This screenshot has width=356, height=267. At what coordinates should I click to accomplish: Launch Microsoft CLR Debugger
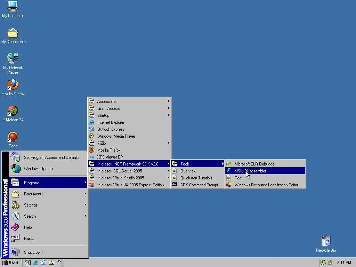coord(265,164)
